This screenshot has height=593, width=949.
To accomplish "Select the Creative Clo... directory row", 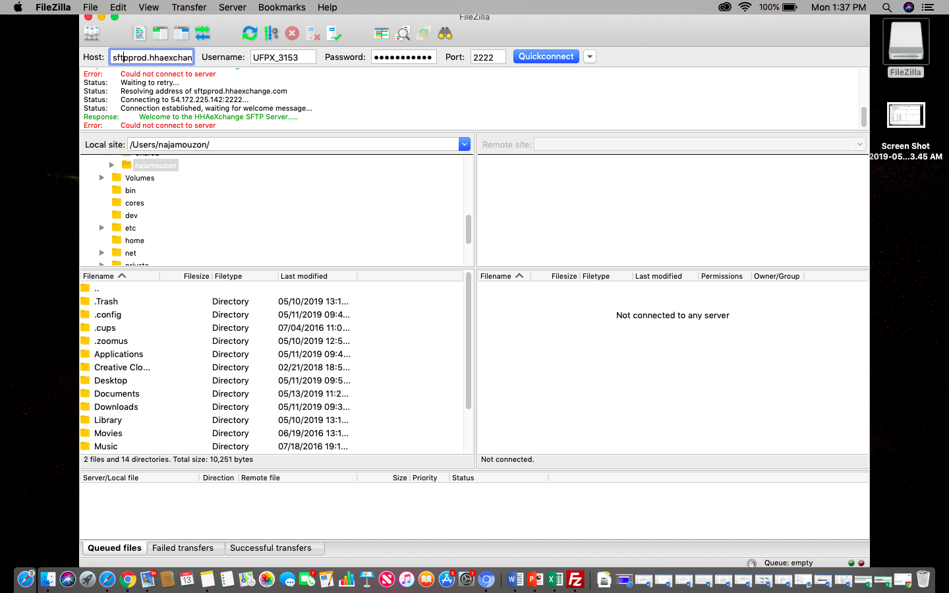I will [x=272, y=368].
